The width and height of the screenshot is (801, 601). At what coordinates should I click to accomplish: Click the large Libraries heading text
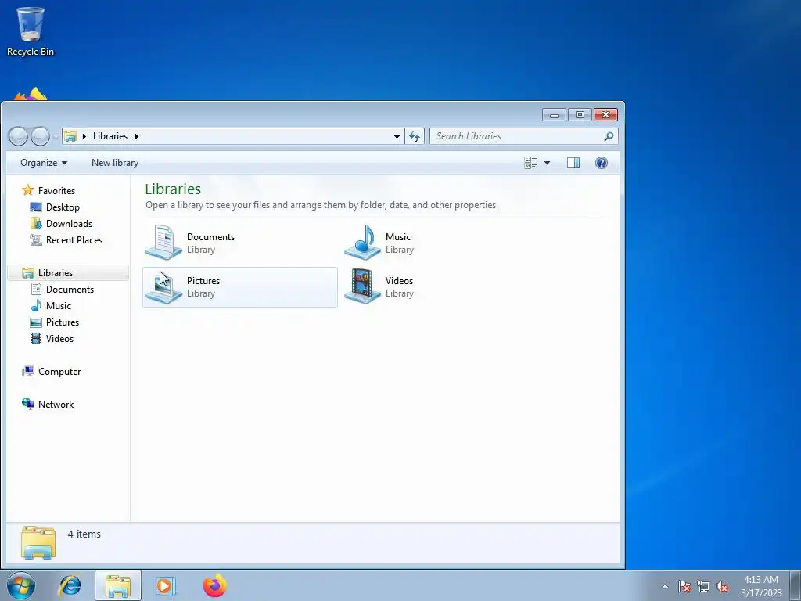[173, 189]
